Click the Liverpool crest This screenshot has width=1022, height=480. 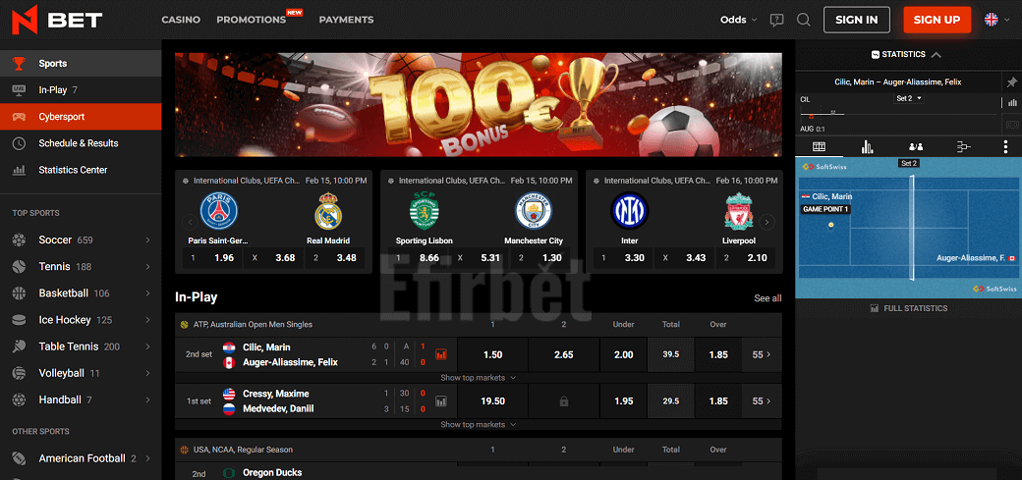(x=738, y=211)
